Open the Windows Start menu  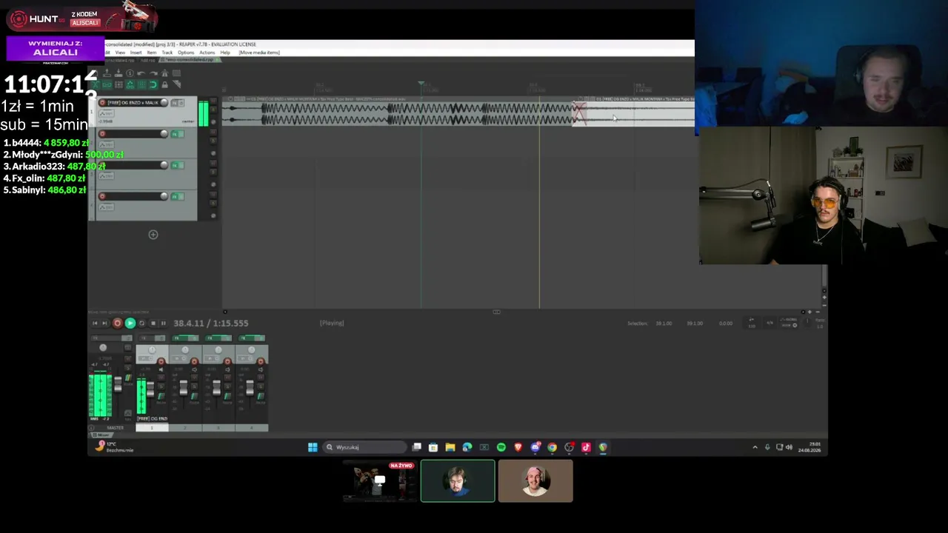point(313,447)
